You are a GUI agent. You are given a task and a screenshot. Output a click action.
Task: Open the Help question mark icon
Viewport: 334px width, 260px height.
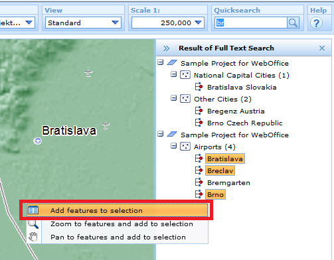tap(316, 23)
